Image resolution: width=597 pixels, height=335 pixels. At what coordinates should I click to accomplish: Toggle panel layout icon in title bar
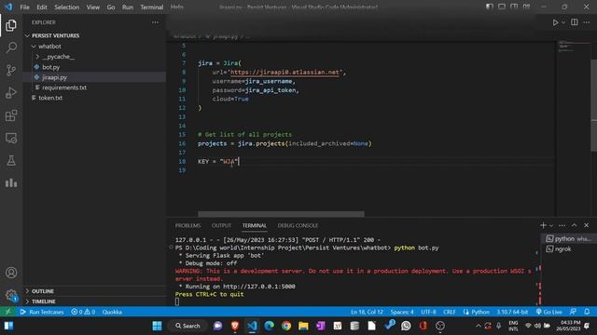click(x=502, y=7)
